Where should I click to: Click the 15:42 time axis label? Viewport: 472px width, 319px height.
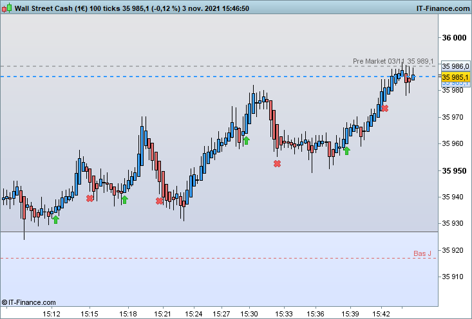pyautogui.click(x=381, y=314)
